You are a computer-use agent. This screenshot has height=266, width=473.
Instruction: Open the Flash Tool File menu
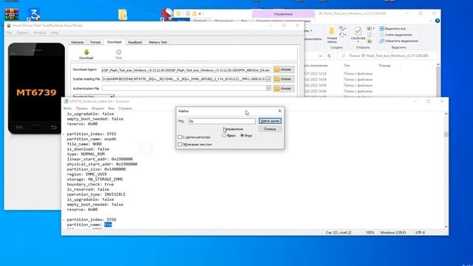point(9,33)
